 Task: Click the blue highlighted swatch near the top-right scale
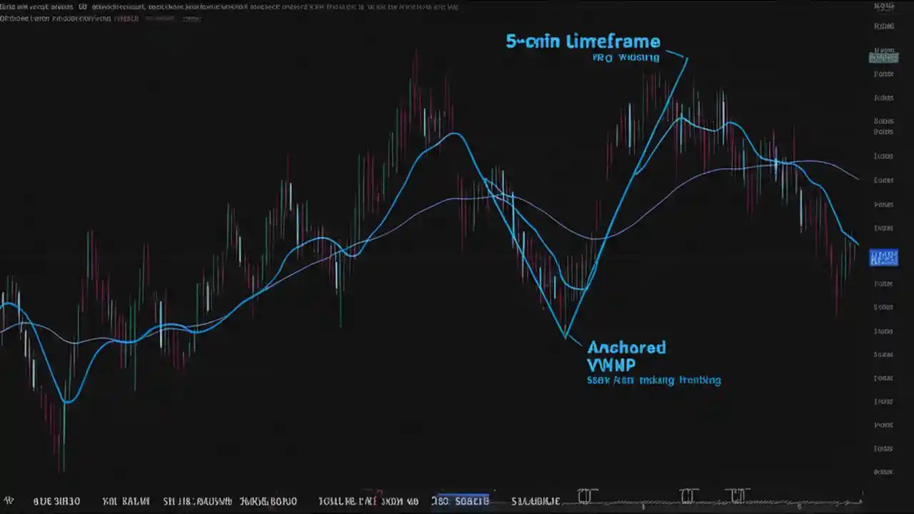pyautogui.click(x=883, y=58)
